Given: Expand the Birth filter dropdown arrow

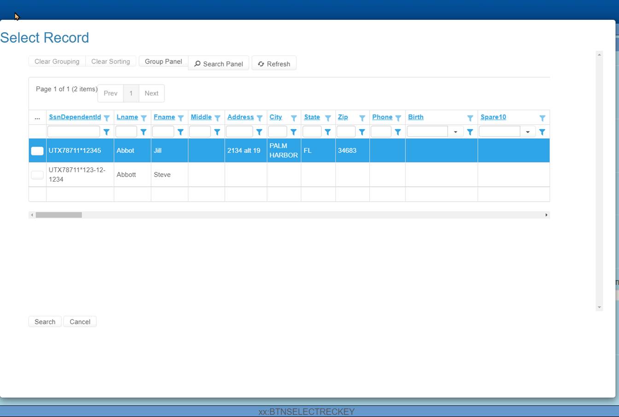Looking at the screenshot, I should (455, 132).
